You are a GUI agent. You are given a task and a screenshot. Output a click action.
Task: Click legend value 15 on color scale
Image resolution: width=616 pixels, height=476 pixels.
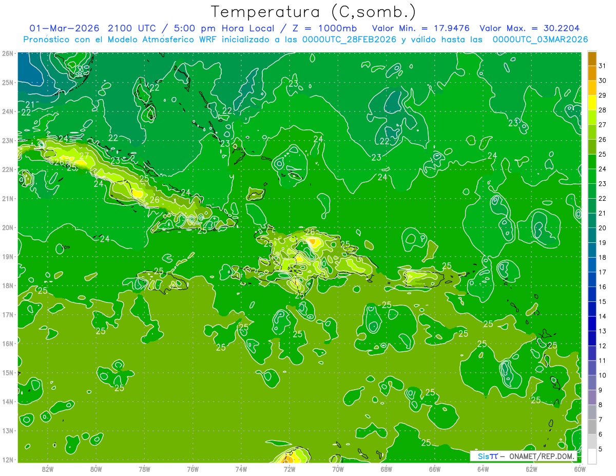coord(602,301)
